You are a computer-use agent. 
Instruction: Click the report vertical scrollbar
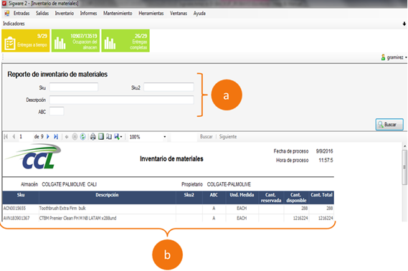pyautogui.click(x=404, y=167)
